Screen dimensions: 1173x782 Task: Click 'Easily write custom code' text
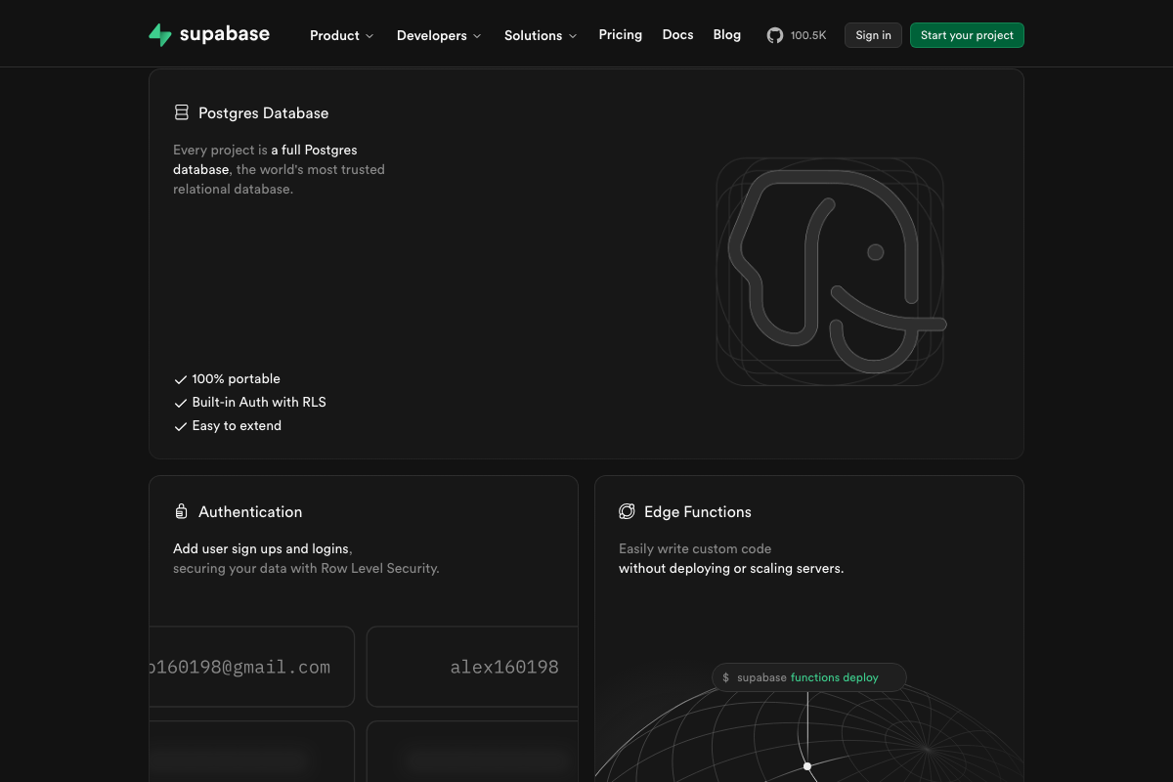click(x=695, y=548)
